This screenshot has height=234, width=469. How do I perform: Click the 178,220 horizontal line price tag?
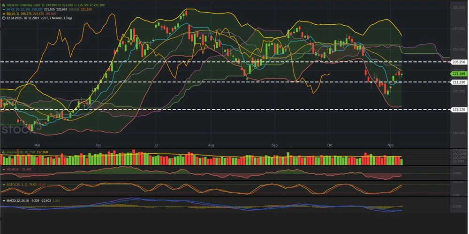[459, 110]
